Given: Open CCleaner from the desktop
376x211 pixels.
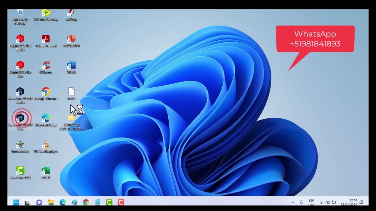Looking at the screenshot, I should tap(46, 67).
